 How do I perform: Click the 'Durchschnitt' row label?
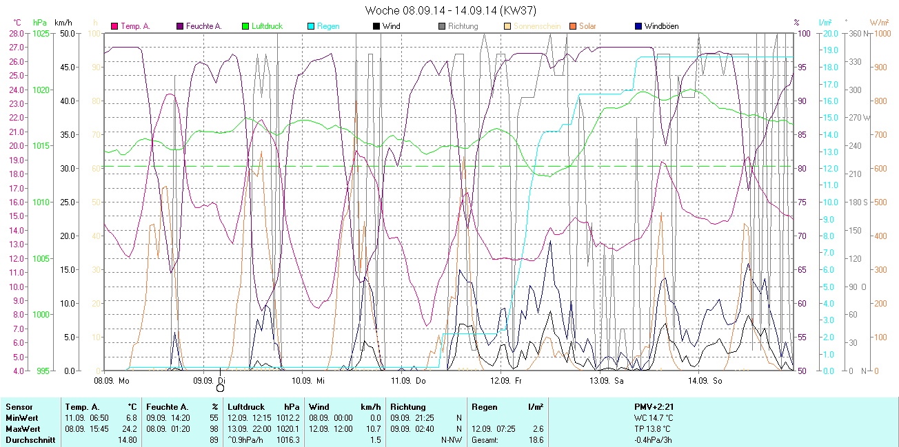tap(30, 440)
